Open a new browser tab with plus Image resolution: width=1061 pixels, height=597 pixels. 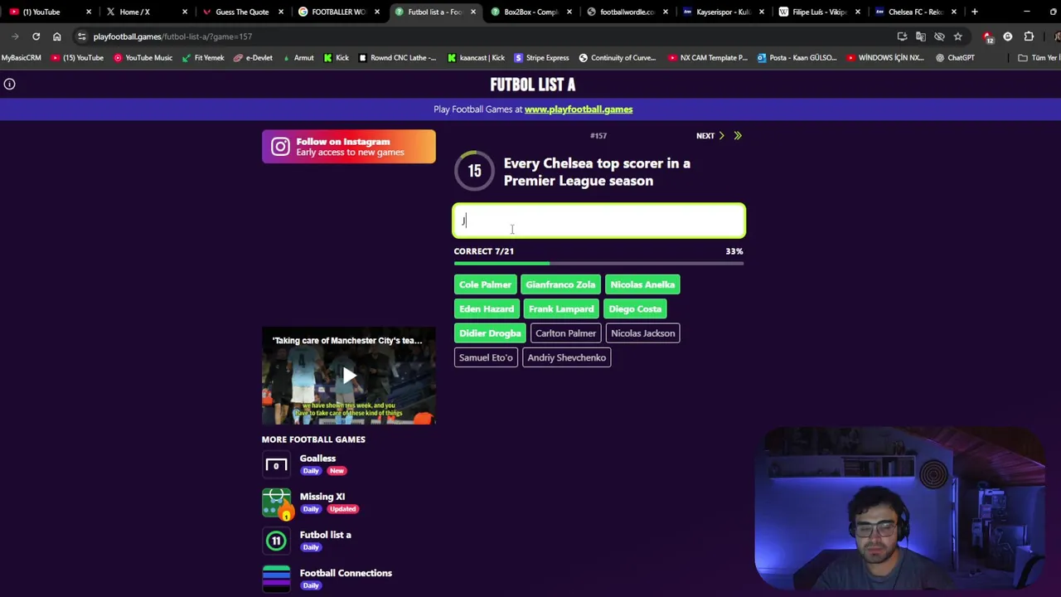[x=974, y=12]
